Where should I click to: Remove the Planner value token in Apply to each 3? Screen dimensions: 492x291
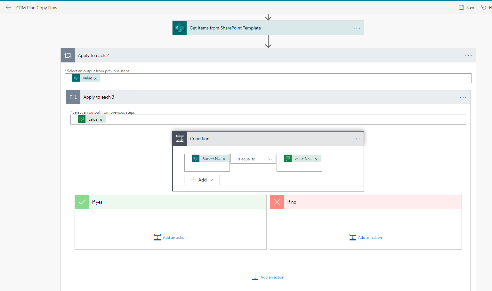[101, 120]
